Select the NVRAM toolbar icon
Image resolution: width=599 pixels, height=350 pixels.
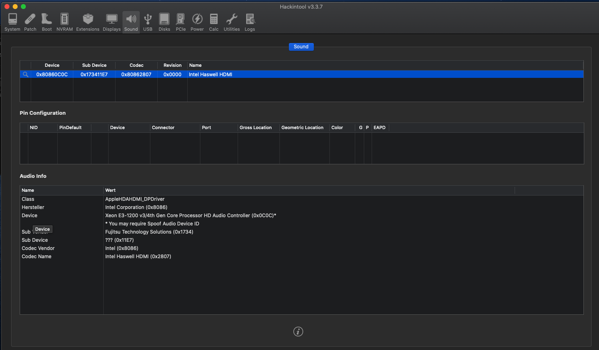point(64,22)
